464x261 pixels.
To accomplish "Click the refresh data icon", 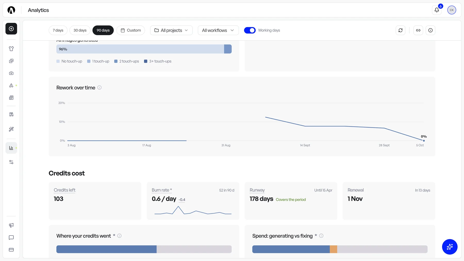I will click(400, 30).
